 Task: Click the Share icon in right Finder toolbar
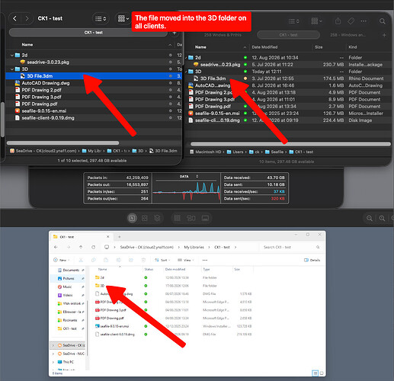point(338,21)
